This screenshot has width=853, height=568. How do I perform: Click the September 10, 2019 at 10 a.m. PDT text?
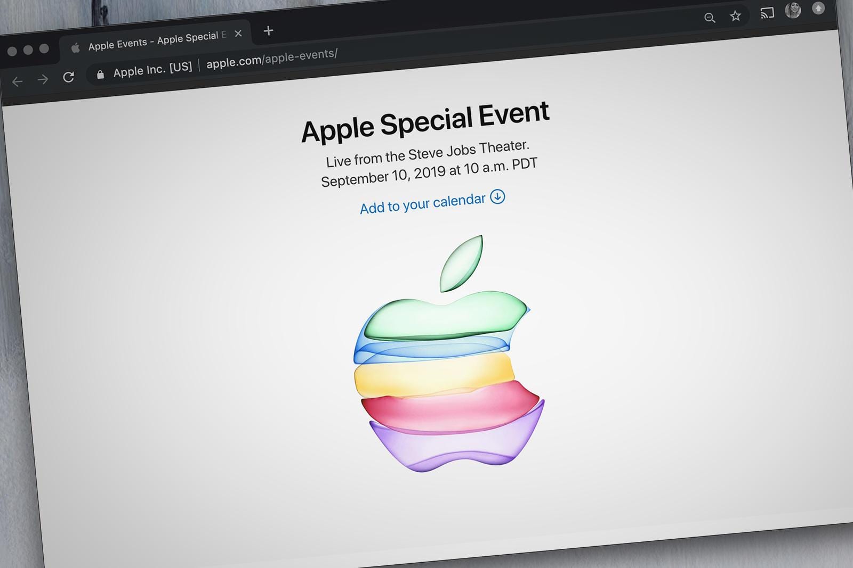tap(429, 172)
